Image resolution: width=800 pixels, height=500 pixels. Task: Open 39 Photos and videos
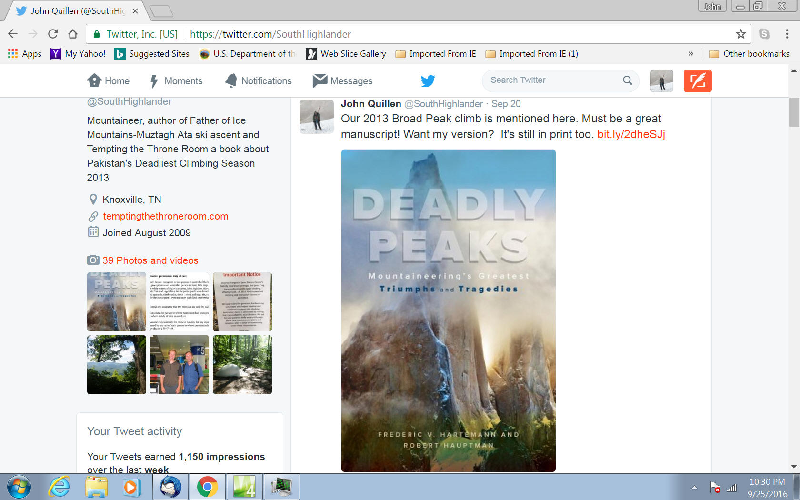150,260
